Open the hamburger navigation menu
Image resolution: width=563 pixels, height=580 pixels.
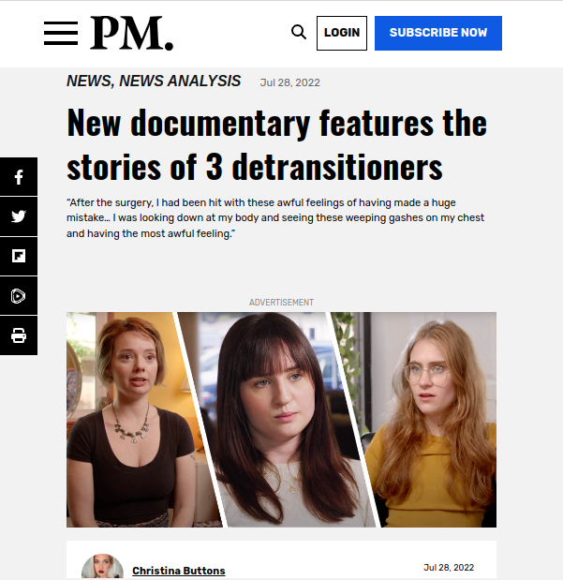(x=61, y=34)
